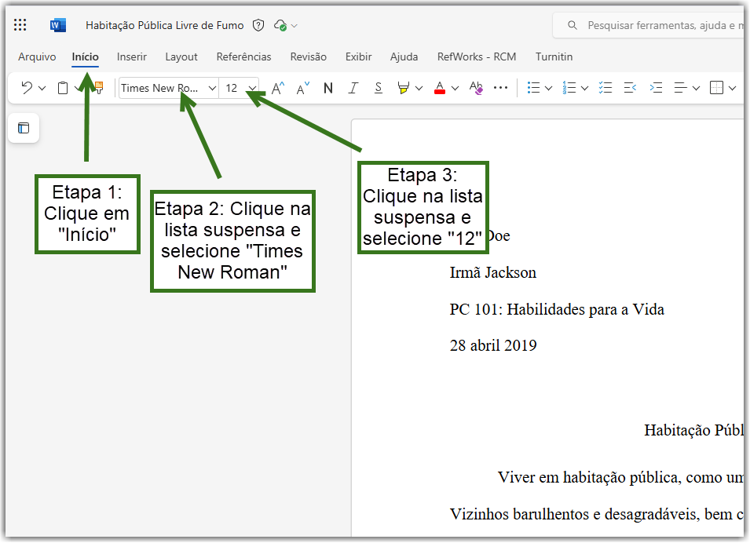
Task: Click the Decrease font size icon
Action: pos(303,88)
